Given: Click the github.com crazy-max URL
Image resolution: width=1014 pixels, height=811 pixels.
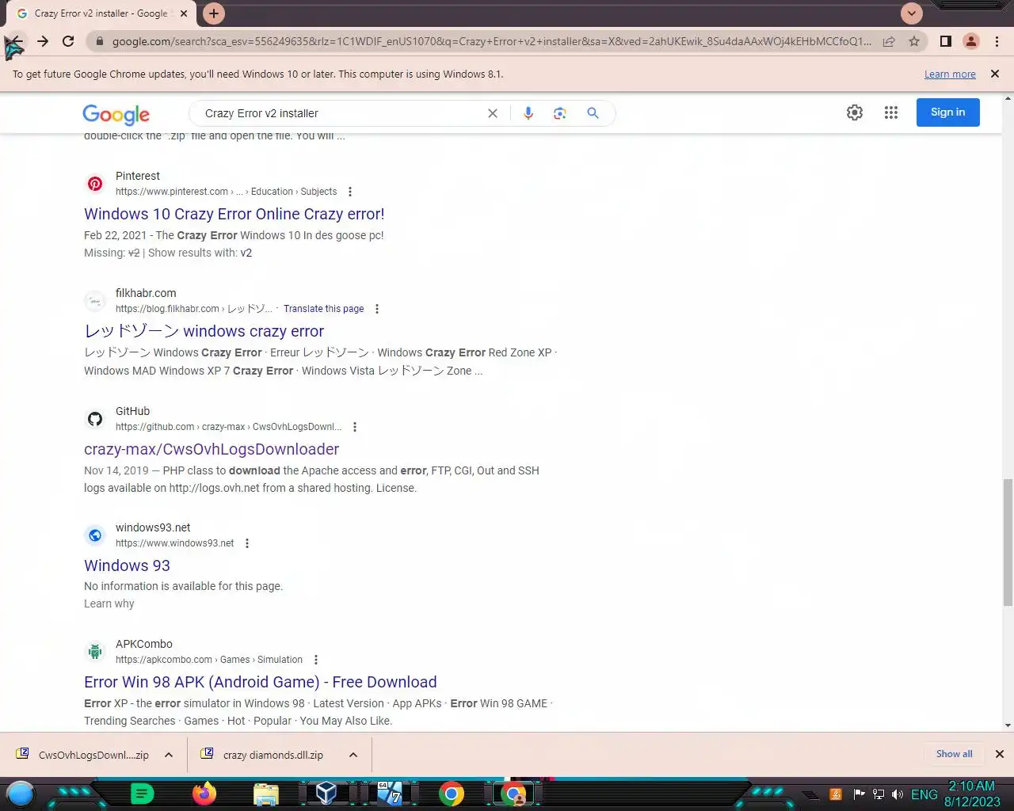Looking at the screenshot, I should click(x=229, y=427).
